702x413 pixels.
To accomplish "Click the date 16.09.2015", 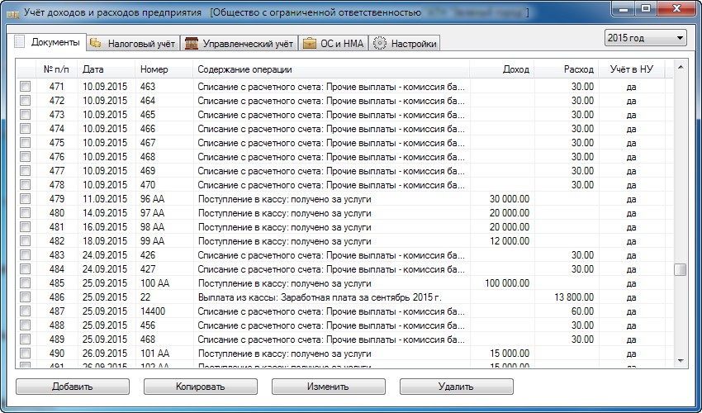I will coord(105,227).
